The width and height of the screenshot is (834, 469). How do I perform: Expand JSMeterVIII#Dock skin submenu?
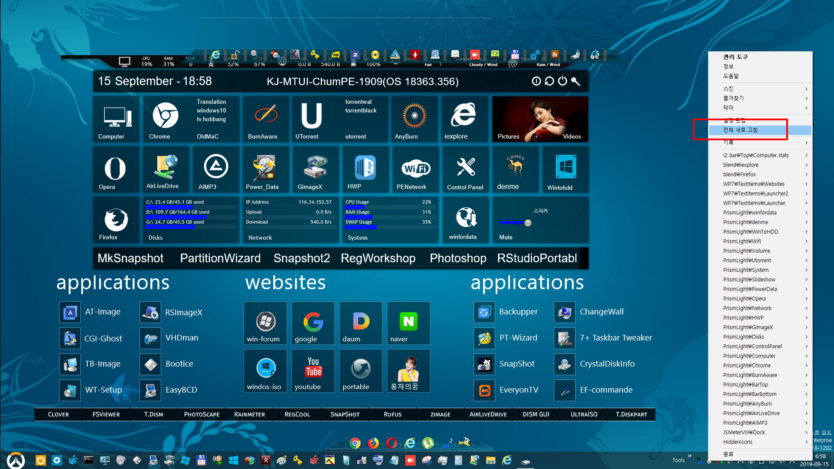[x=760, y=433]
